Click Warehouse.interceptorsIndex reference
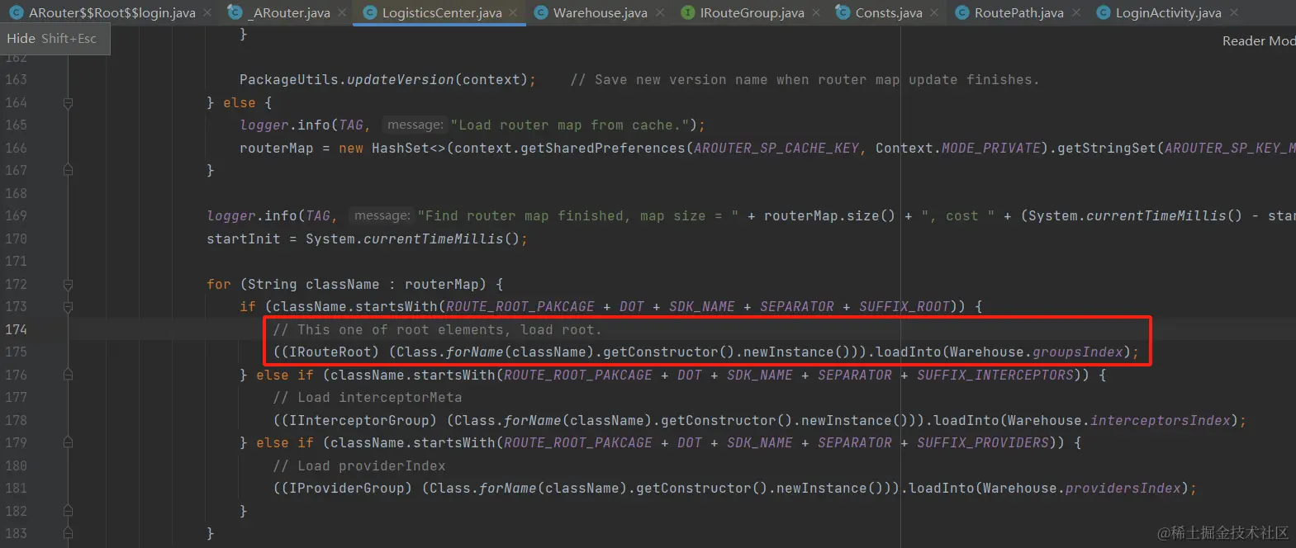Image resolution: width=1296 pixels, height=548 pixels. pos(1119,421)
